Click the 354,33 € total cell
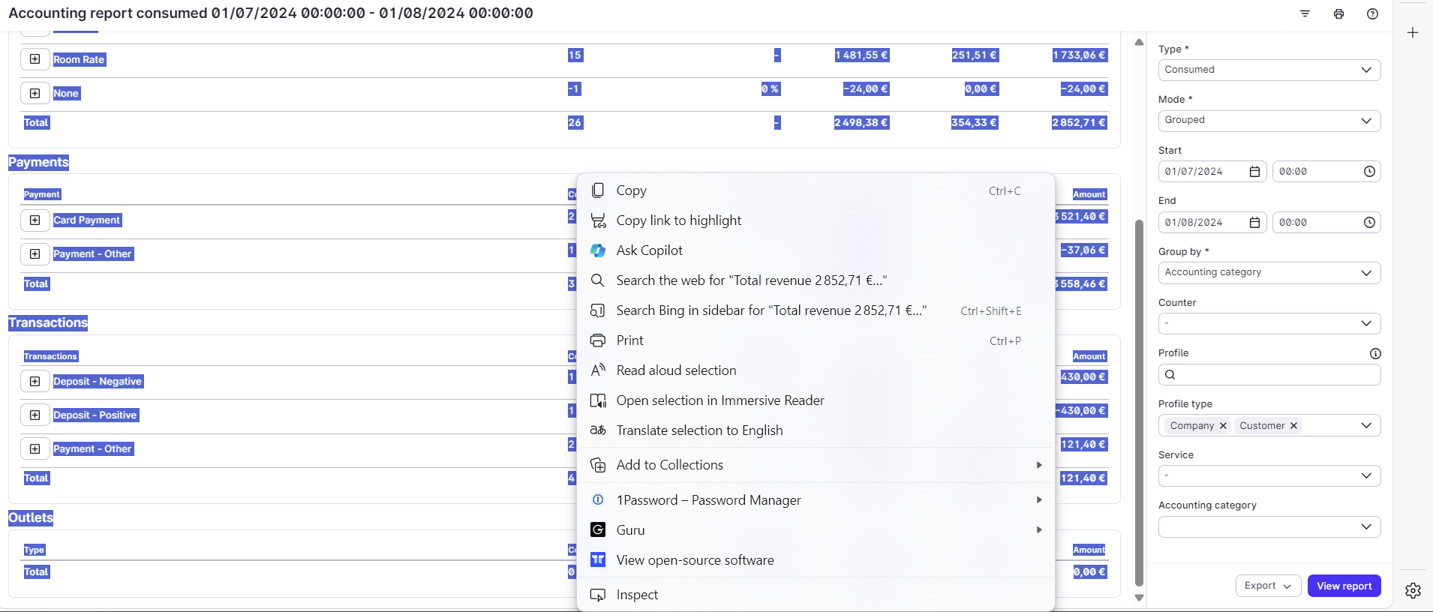Viewport: 1433px width, 612px height. [975, 122]
